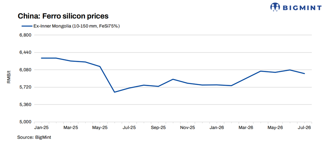Viewport: 325px width, 147px height.
Task: Click the 6,080 y-axis label
Action: (26, 70)
